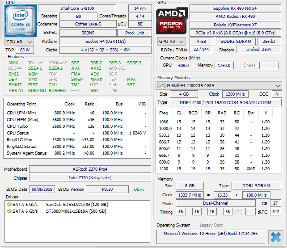Click the DDR4-2400 / PC4-19200 type field
This screenshot has width=287, height=248.
pyautogui.click(x=225, y=103)
